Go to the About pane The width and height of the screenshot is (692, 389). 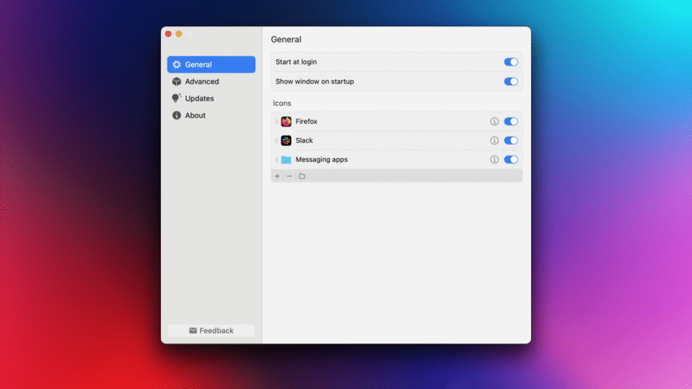tap(195, 115)
